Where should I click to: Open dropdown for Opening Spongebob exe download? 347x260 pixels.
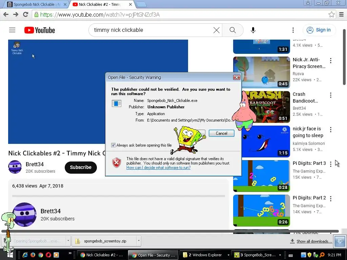pyautogui.click(x=68, y=241)
